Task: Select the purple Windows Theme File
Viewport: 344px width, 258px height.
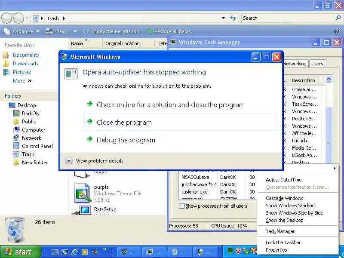Action: [108, 193]
